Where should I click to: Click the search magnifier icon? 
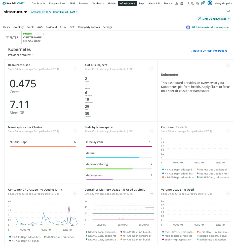(x=188, y=3)
